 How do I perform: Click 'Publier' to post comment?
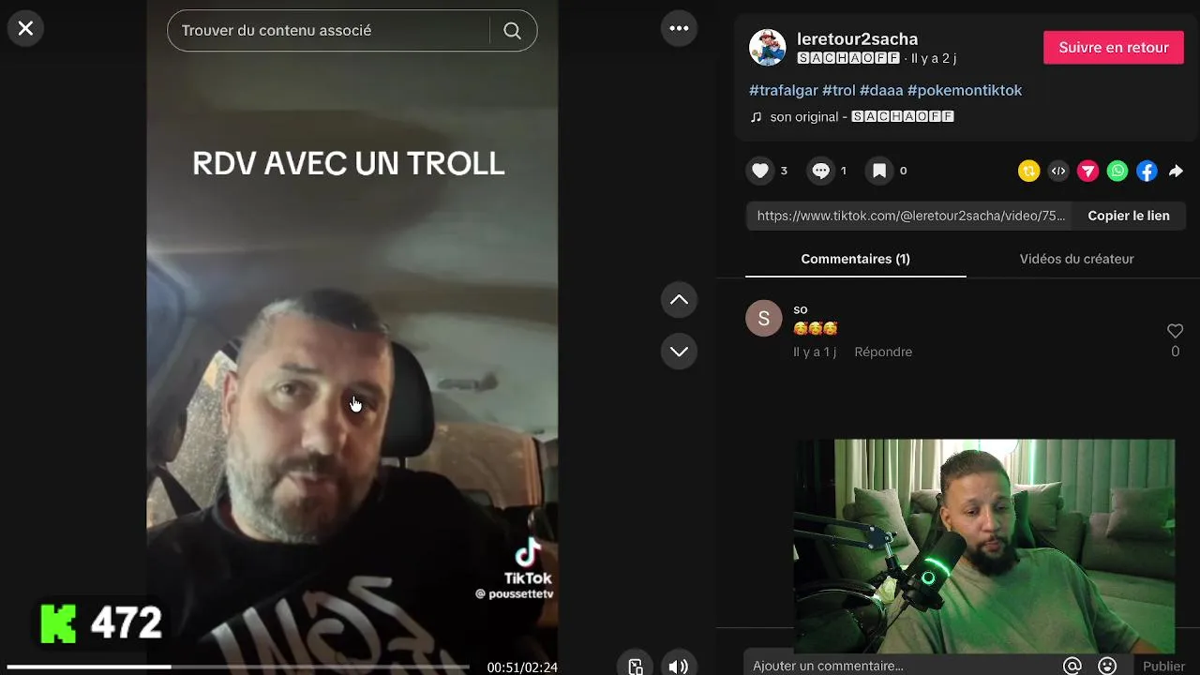[1163, 666]
